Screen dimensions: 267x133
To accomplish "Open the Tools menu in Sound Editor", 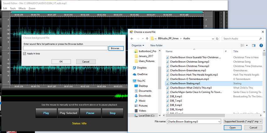I will [x=13, y=8].
